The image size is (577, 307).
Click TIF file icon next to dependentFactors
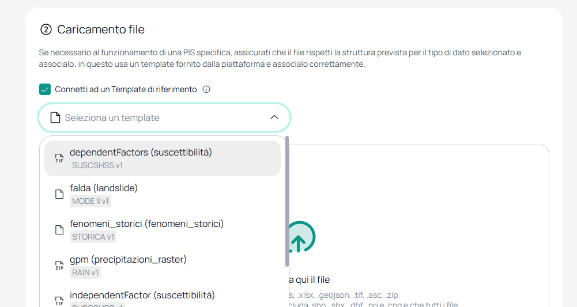[x=59, y=158]
